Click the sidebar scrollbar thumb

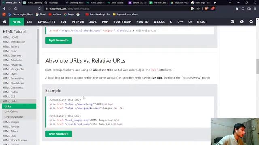(x=38, y=46)
